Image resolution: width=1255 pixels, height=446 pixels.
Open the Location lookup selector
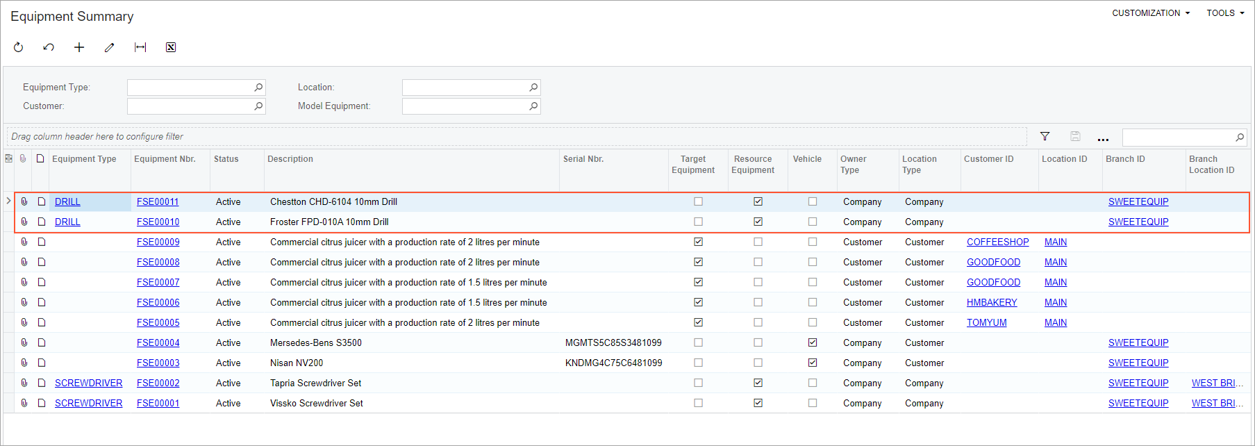533,88
